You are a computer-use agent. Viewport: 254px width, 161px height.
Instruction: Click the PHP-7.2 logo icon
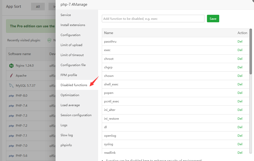[x=11, y=126]
